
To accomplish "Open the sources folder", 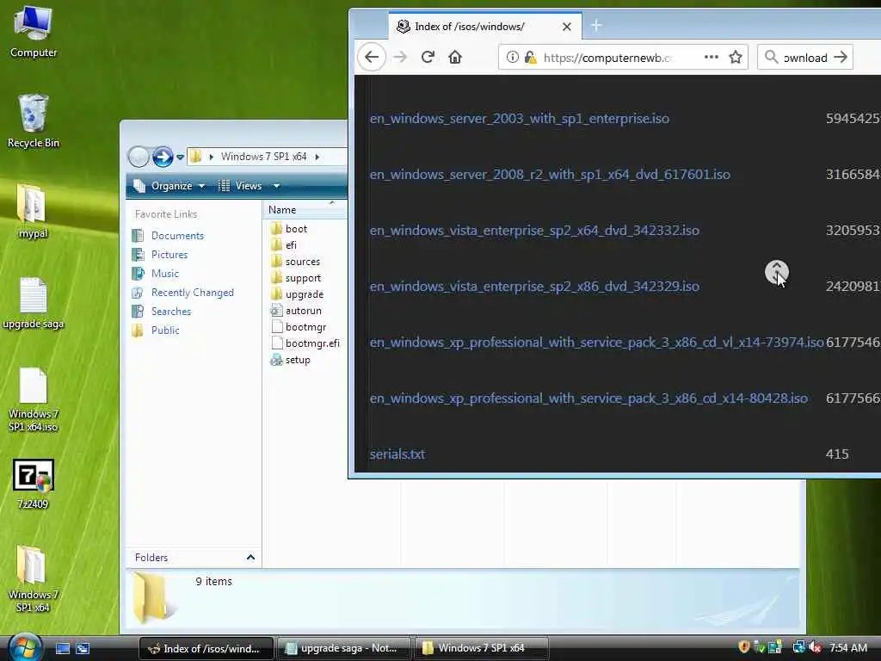I will pyautogui.click(x=295, y=262).
